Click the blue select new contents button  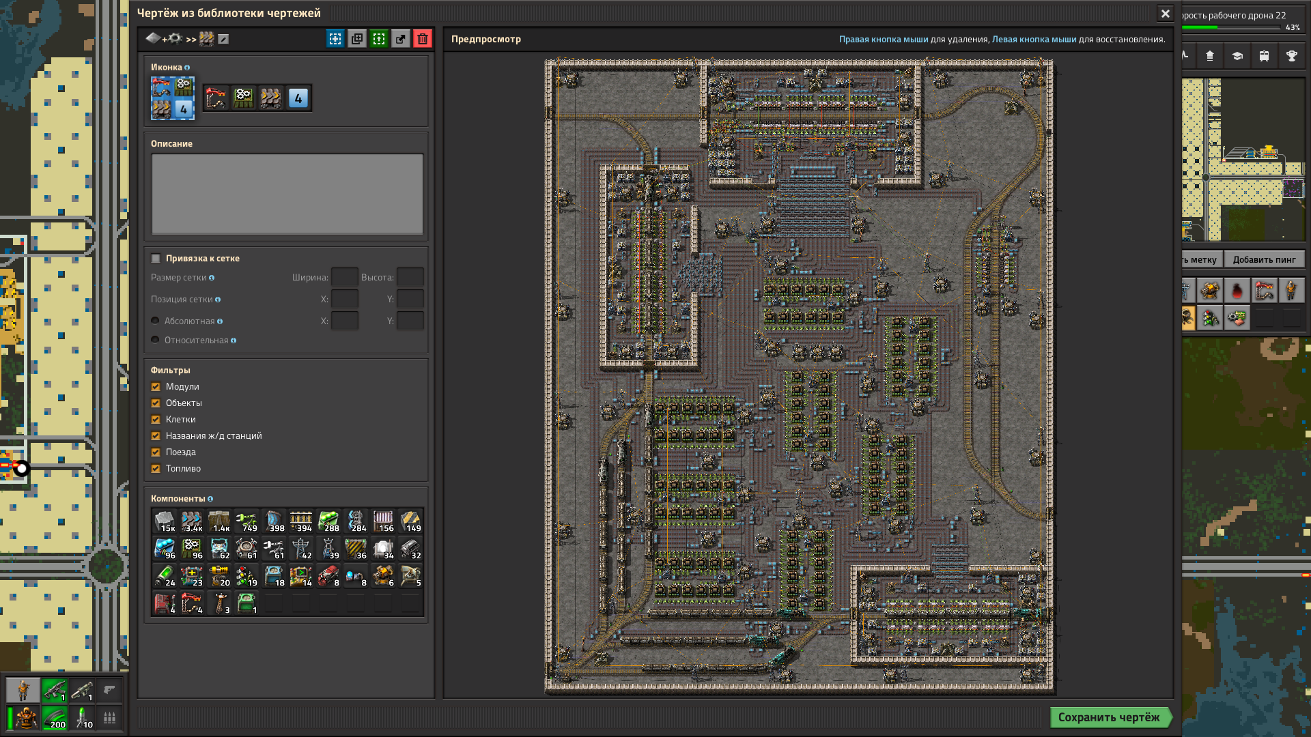(335, 39)
